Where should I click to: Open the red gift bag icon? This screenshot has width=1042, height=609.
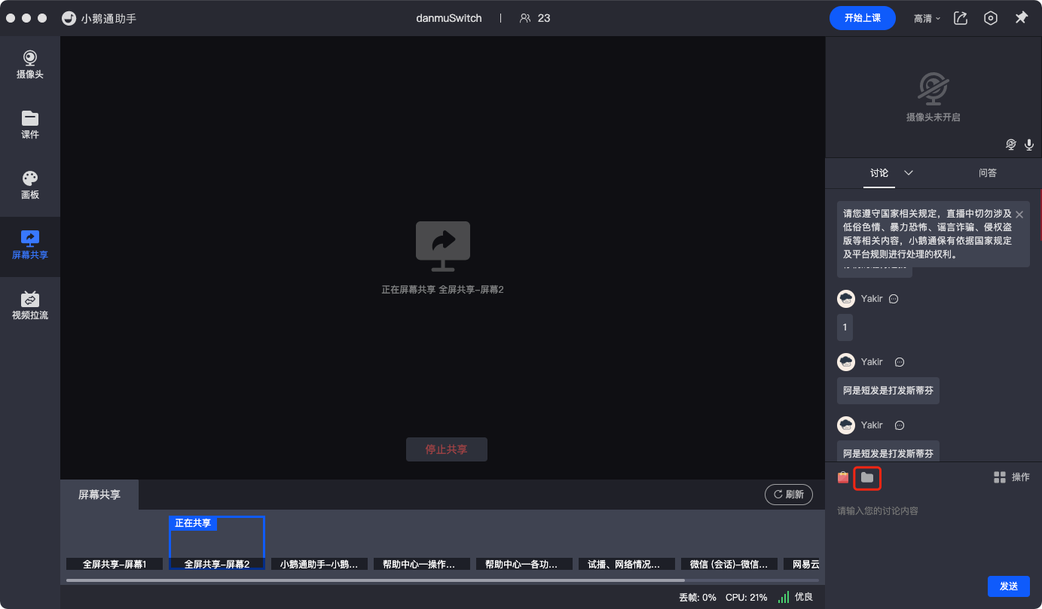click(843, 477)
